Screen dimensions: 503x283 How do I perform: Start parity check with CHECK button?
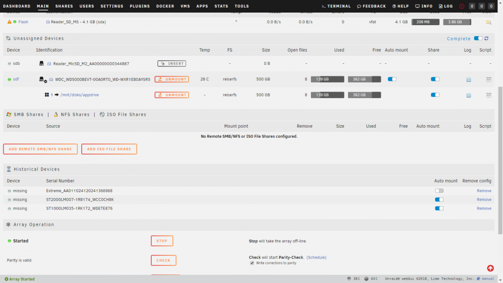point(163,260)
